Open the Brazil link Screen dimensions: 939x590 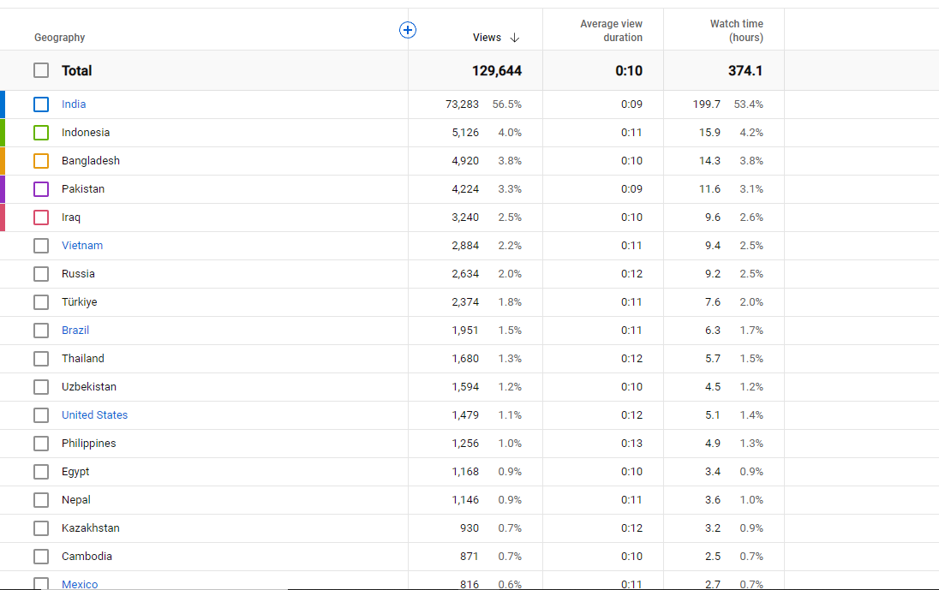point(75,331)
